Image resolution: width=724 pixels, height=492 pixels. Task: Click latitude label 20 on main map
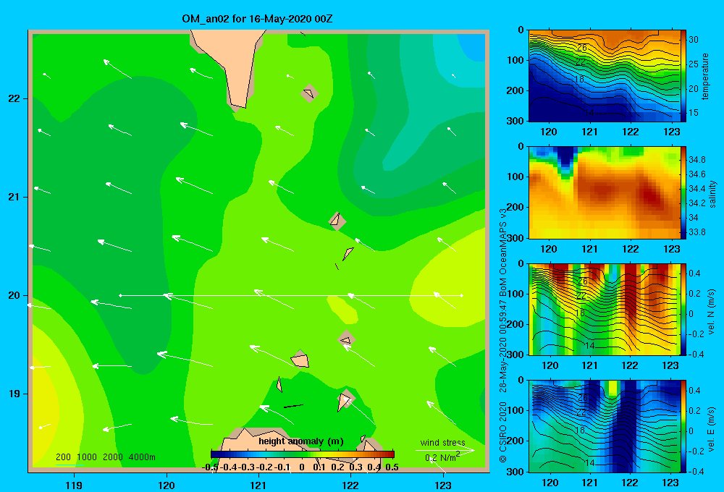[x=14, y=295]
